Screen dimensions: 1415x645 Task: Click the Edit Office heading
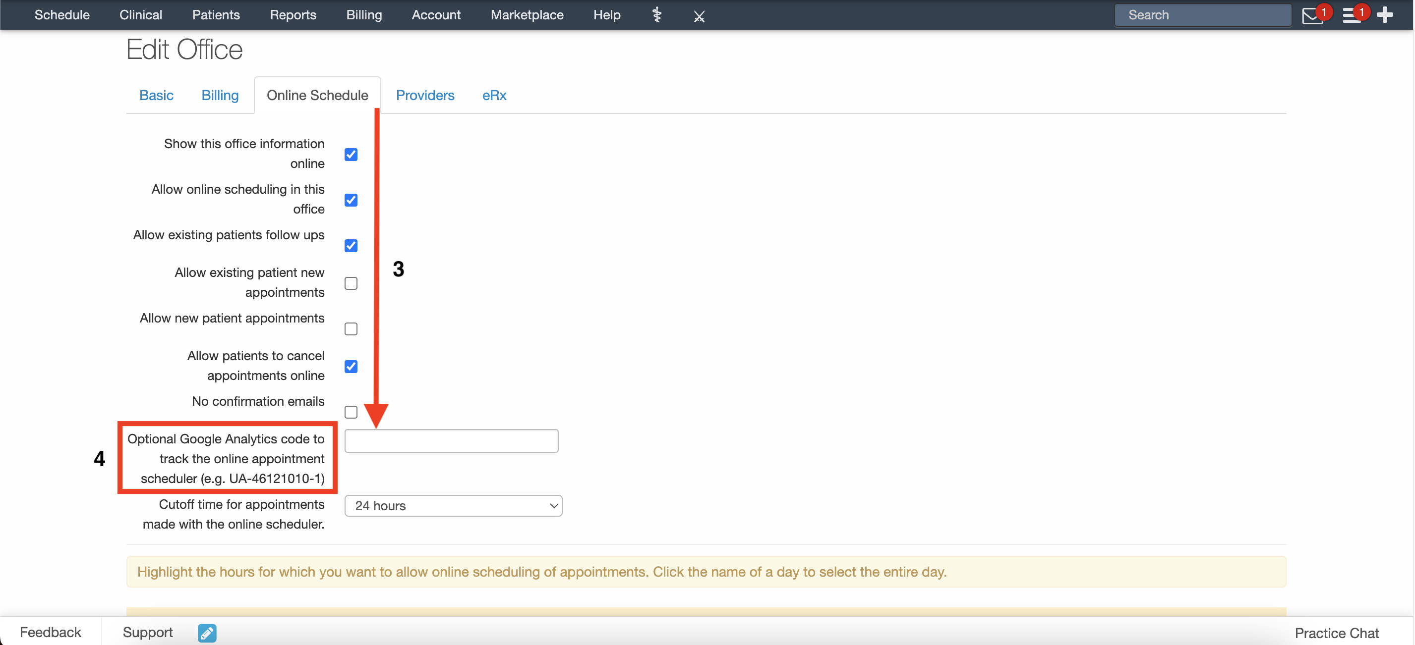184,50
